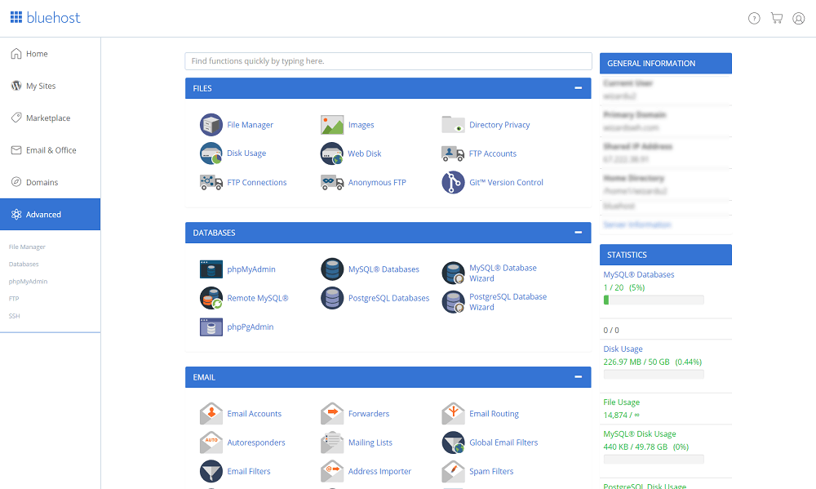Click the Global Email Filters icon
This screenshot has width=816, height=489.
(x=453, y=442)
